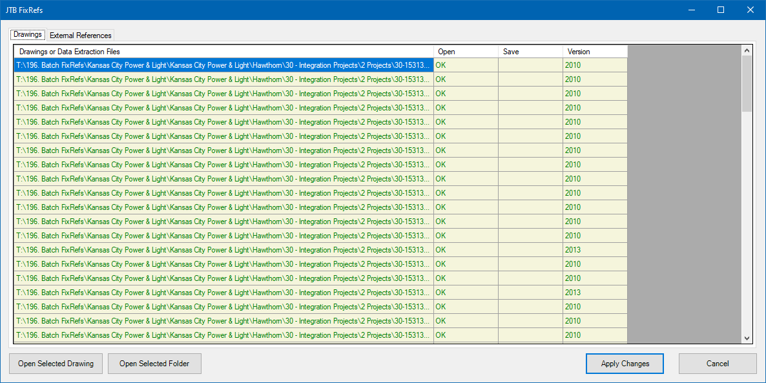766x383 pixels.
Task: Sort by Drawings or Data Extraction Files header
Action: coord(223,51)
